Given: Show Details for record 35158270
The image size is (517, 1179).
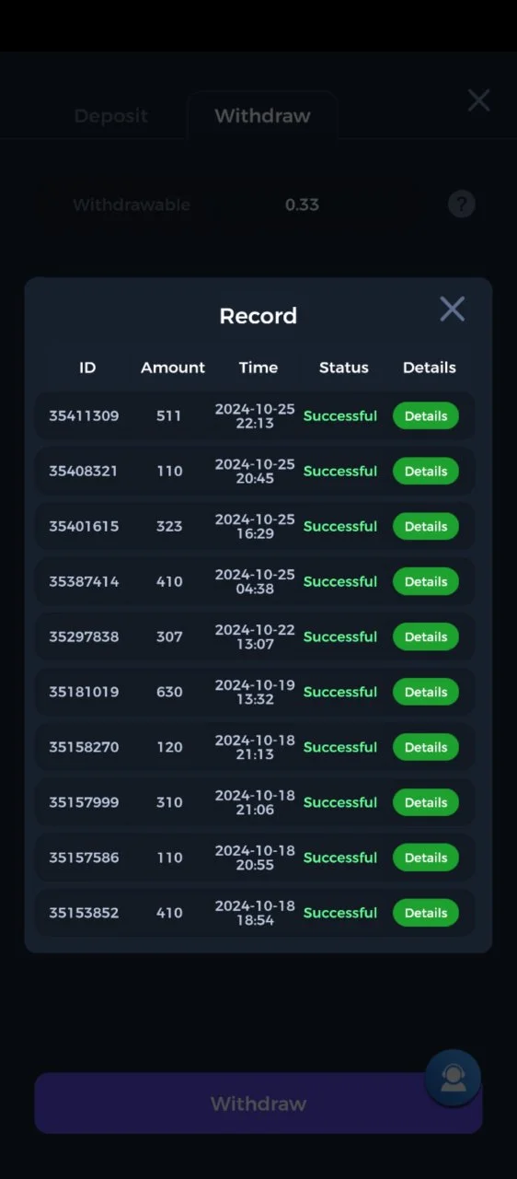Looking at the screenshot, I should click(426, 747).
